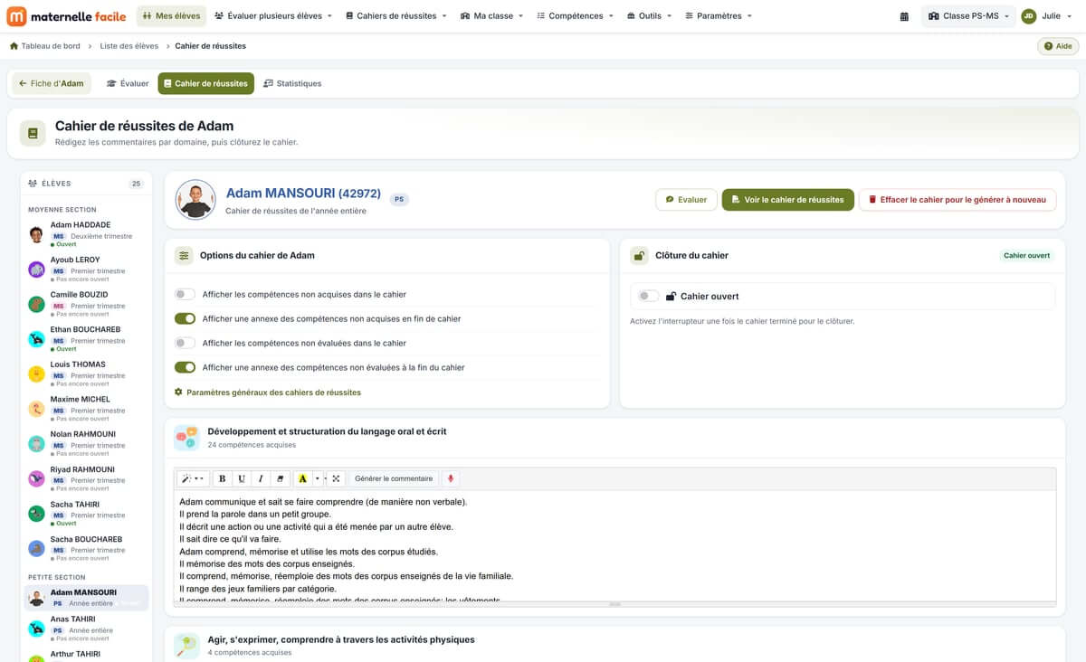Click Nolan RAHMOUNI's avatar

(36, 444)
